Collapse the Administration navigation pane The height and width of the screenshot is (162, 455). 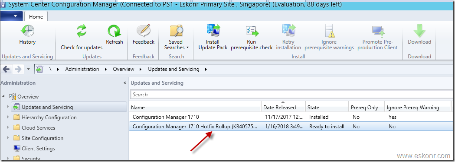[x=125, y=83]
